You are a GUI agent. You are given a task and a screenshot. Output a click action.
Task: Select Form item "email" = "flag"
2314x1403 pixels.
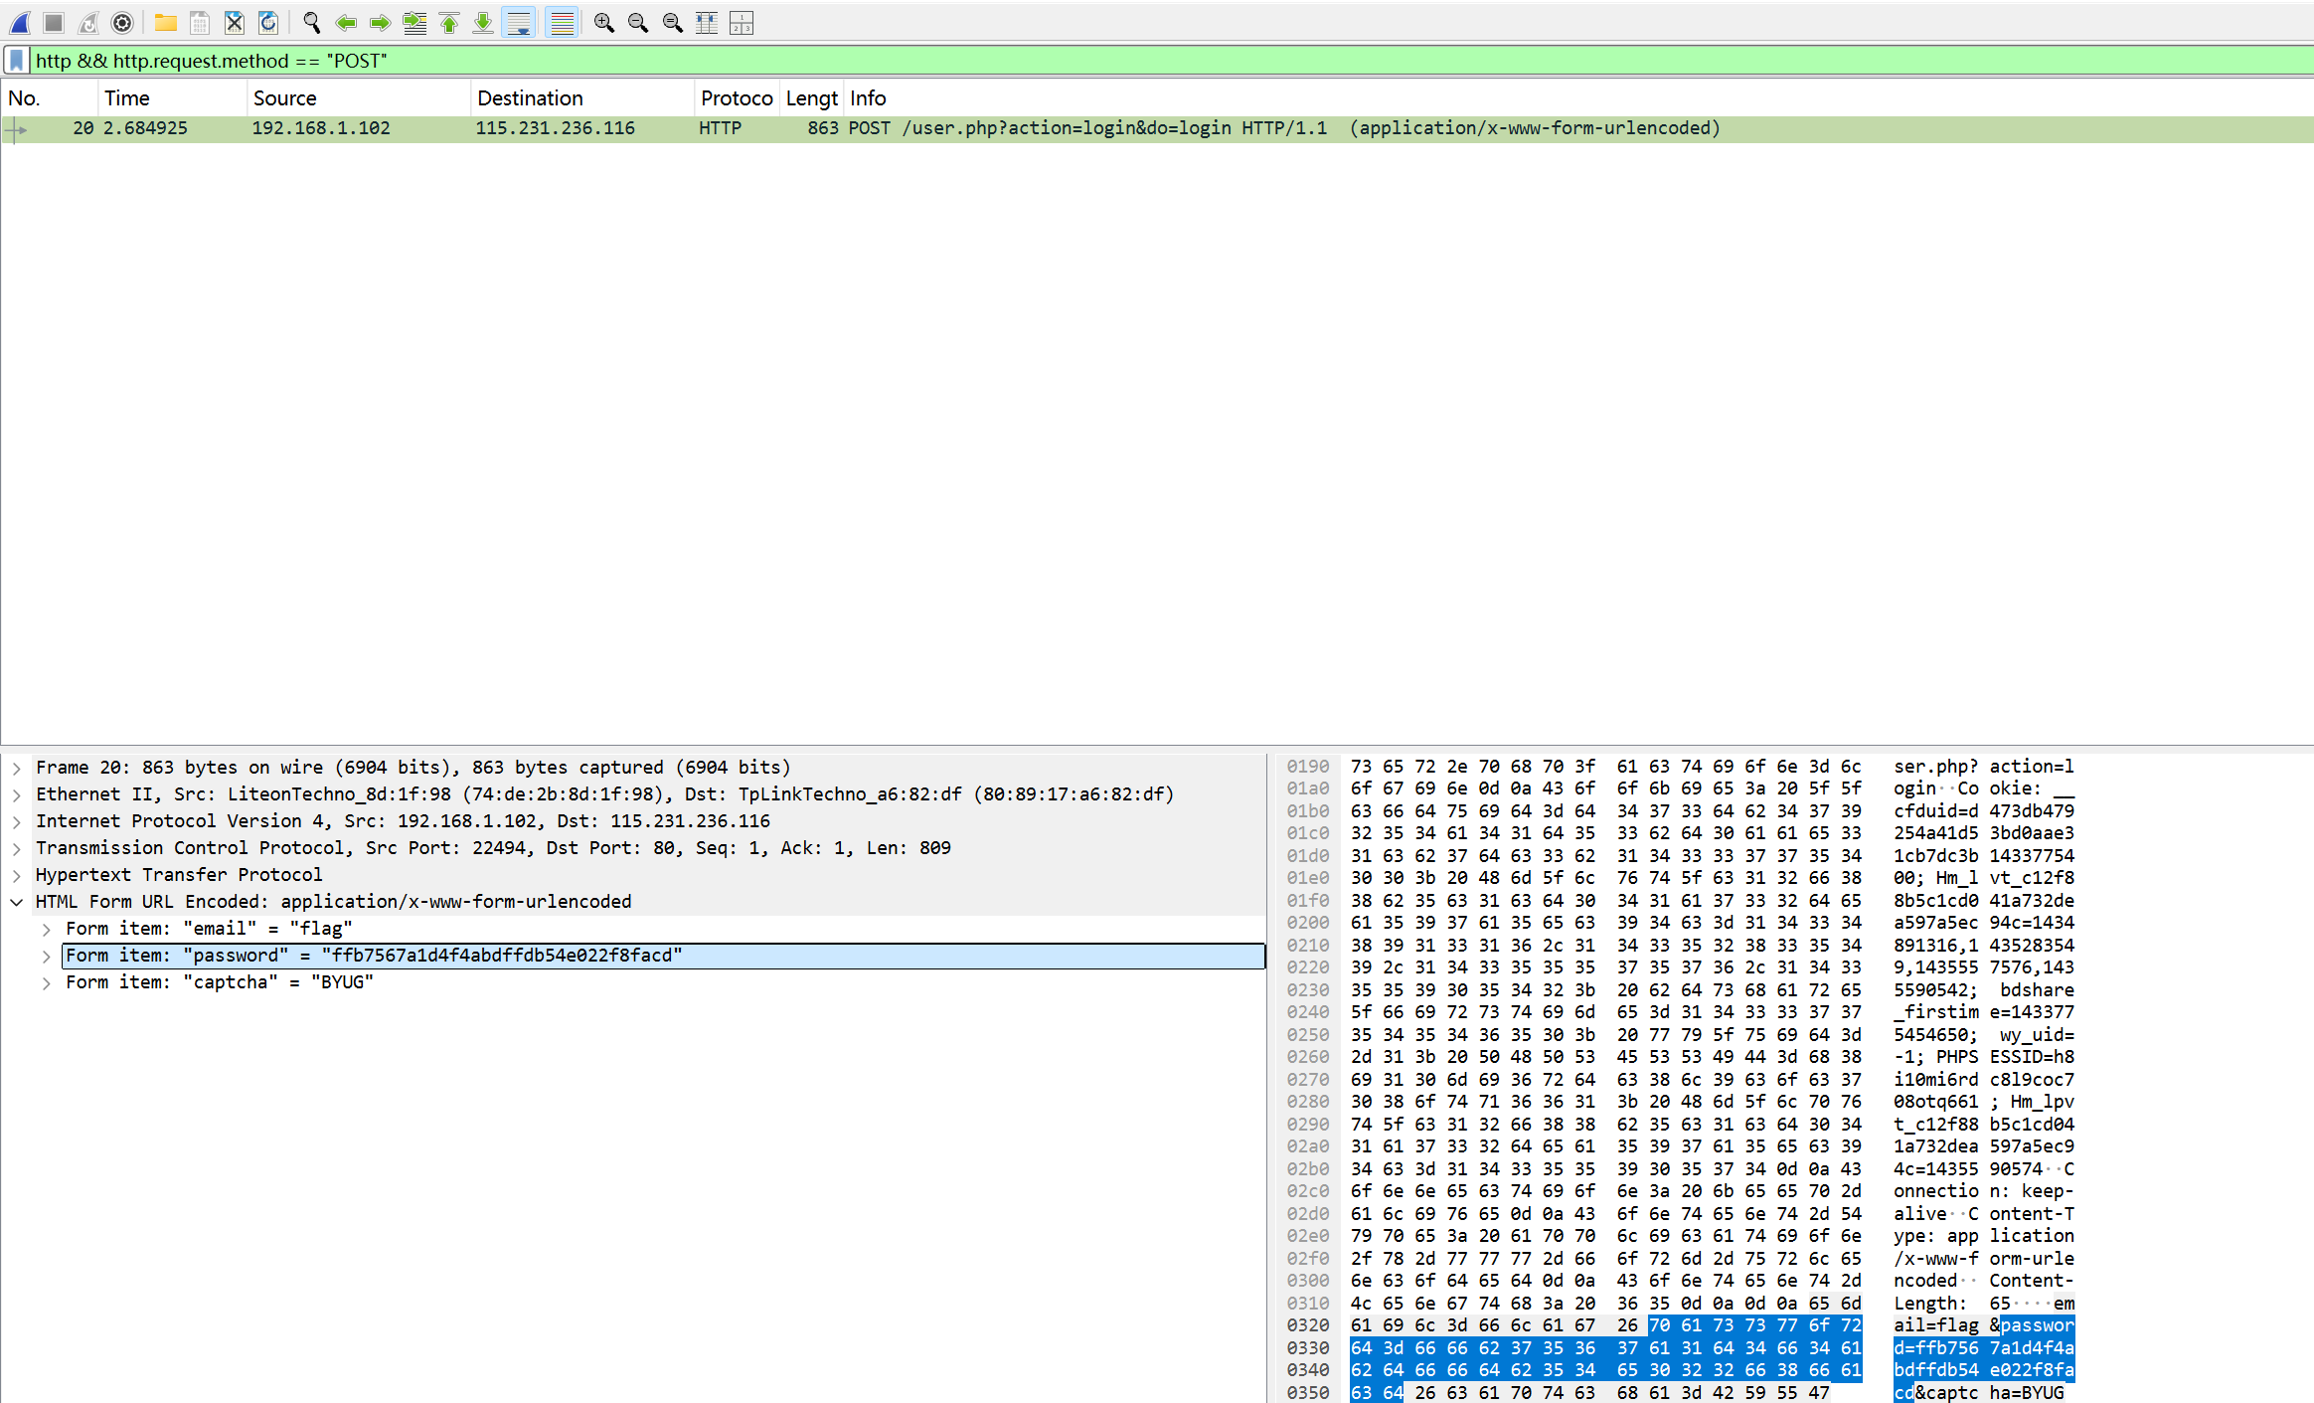pos(209,929)
